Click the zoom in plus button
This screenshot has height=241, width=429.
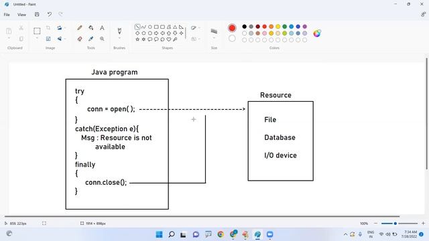point(423,224)
